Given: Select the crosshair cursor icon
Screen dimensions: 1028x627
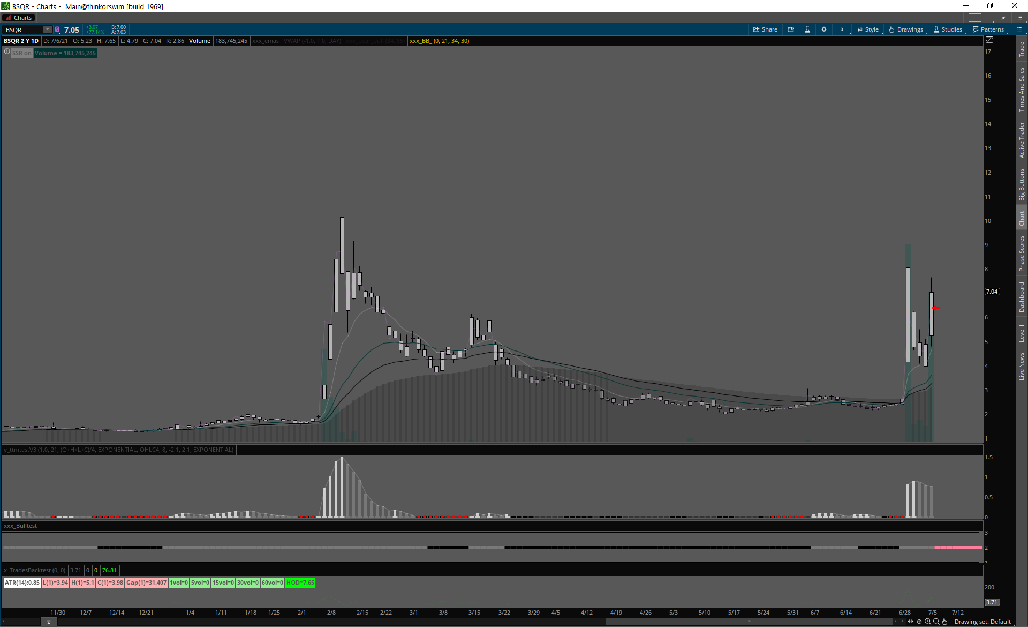Looking at the screenshot, I should tap(919, 622).
